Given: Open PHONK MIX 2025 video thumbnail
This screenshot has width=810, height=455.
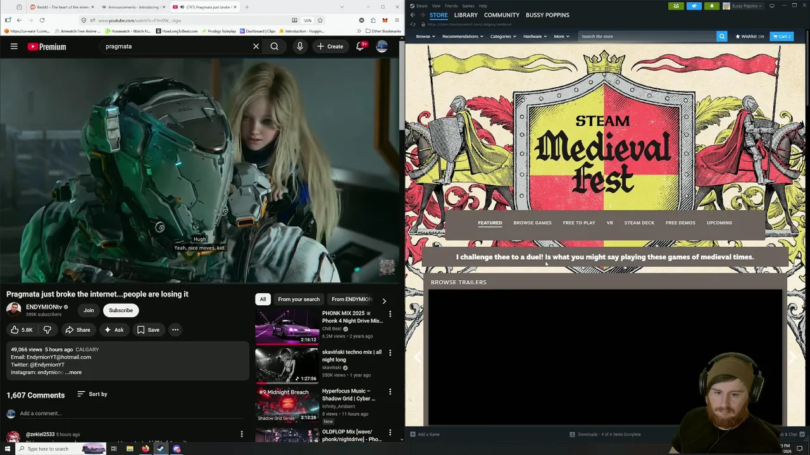Looking at the screenshot, I should pyautogui.click(x=287, y=327).
